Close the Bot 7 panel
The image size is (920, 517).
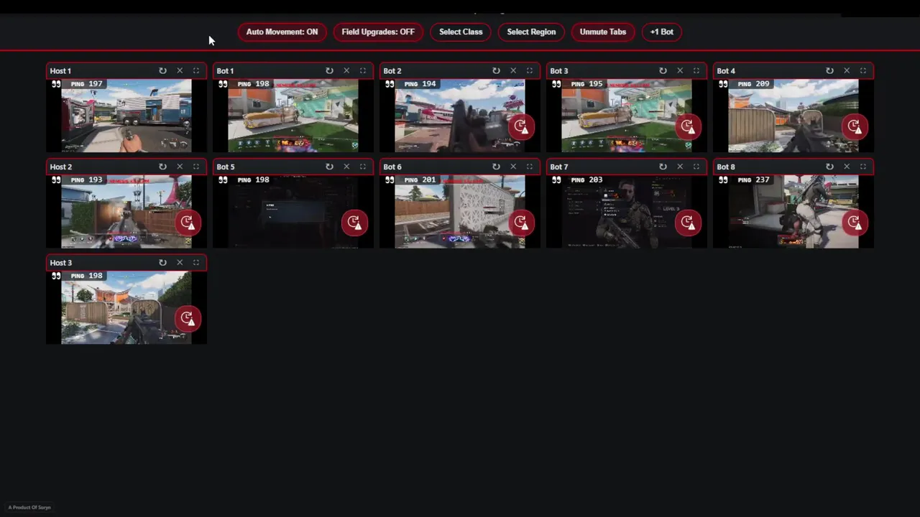[x=680, y=167]
